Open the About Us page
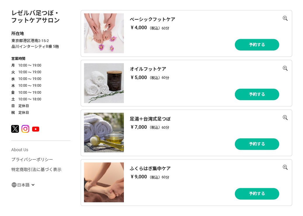This screenshot has width=303, height=216. [20, 150]
